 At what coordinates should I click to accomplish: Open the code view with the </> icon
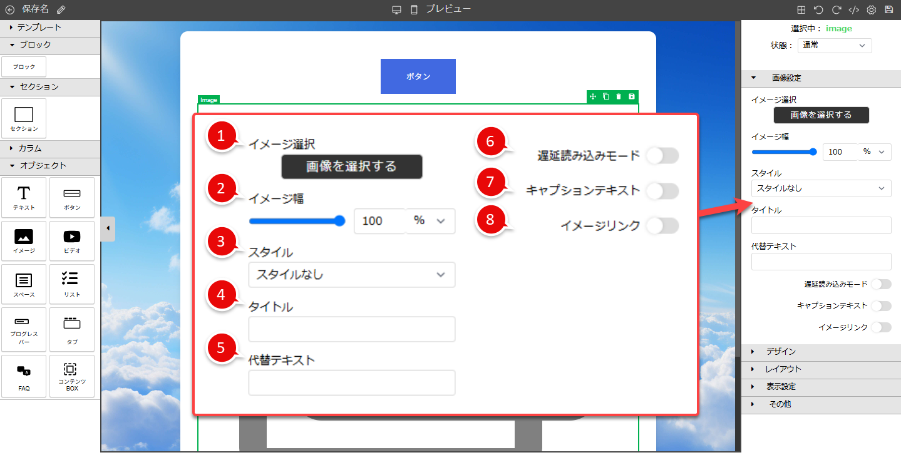click(x=854, y=9)
